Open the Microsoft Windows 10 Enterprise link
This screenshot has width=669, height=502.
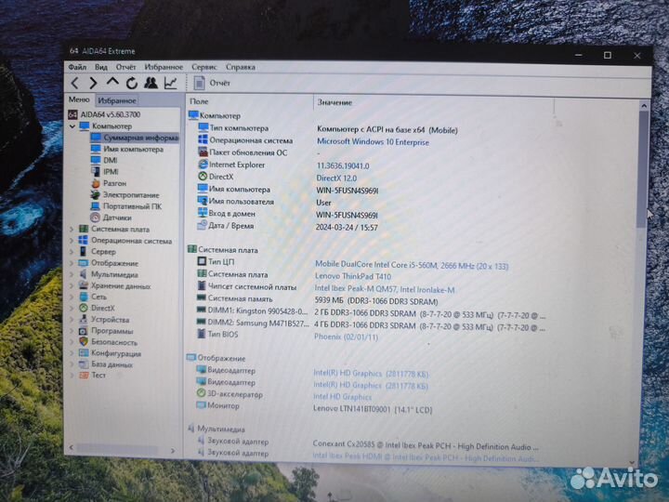[x=373, y=141]
